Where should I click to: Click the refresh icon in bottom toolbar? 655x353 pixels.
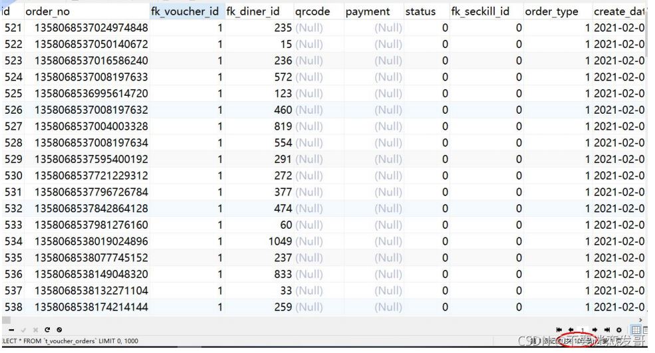point(47,330)
